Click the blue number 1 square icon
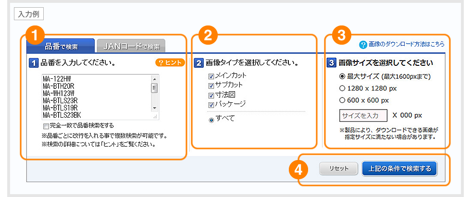This screenshot has height=197, width=471. (x=34, y=62)
